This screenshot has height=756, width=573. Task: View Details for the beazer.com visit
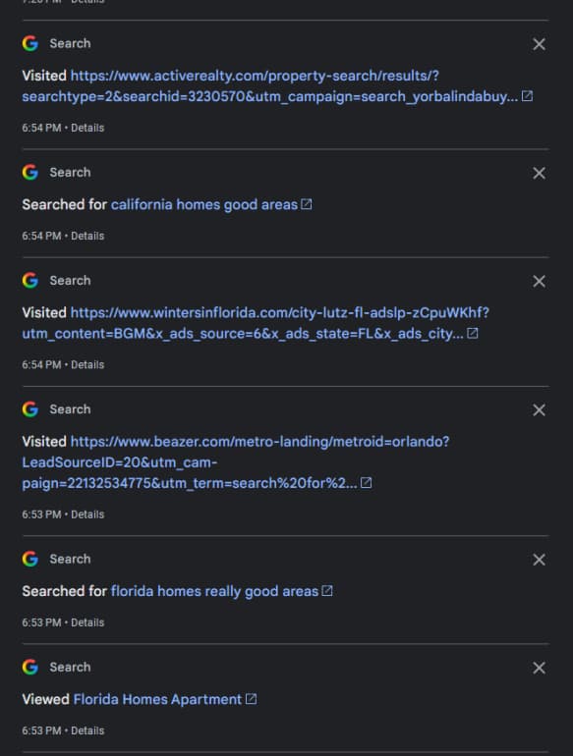coord(87,514)
